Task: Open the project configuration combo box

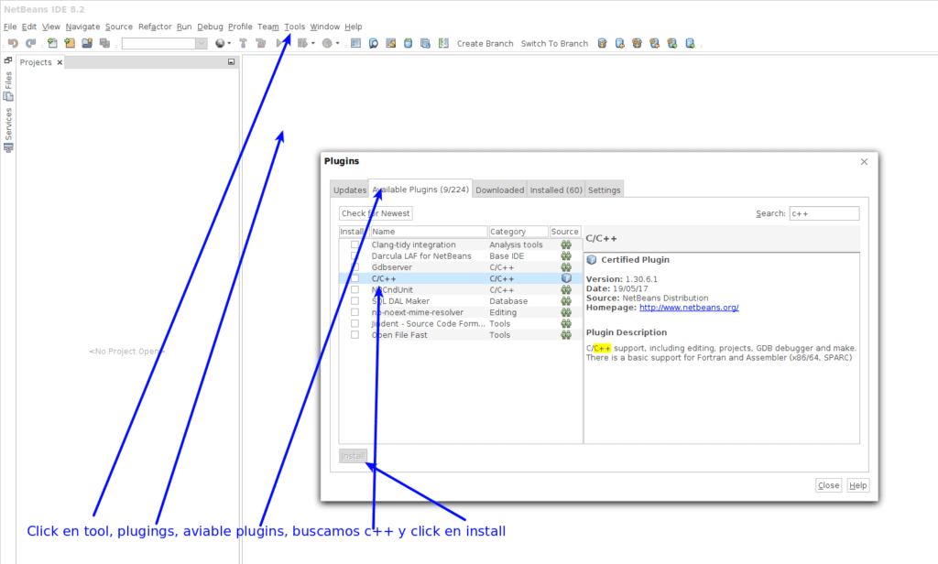Action: tap(165, 43)
